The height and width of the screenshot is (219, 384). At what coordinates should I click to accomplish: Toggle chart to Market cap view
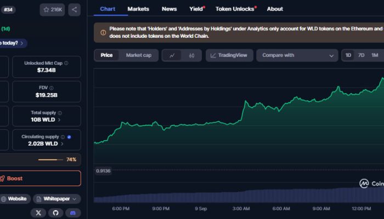click(x=138, y=55)
